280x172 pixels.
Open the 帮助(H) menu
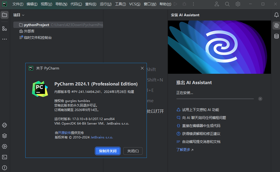click(165, 4)
